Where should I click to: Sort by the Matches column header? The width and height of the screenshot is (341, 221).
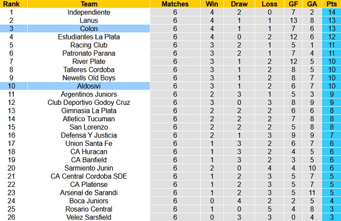(175, 4)
